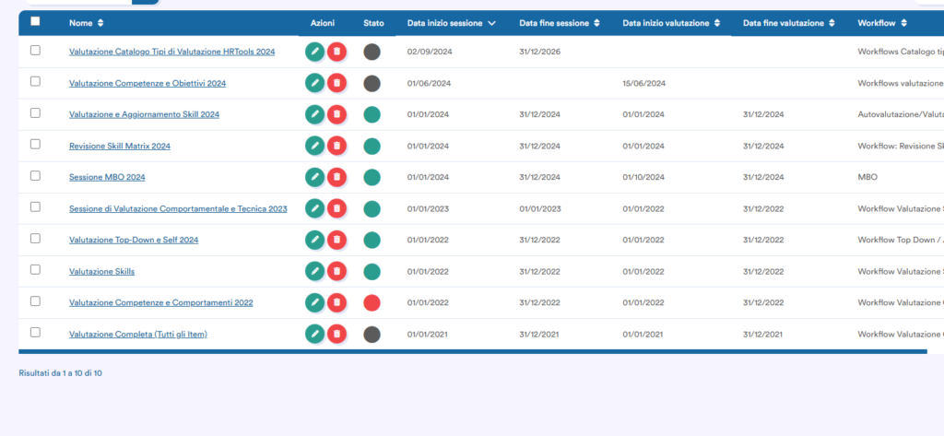Open Valutazione Competenze e Obiettivi 2024 link
The image size is (944, 436).
tap(147, 83)
